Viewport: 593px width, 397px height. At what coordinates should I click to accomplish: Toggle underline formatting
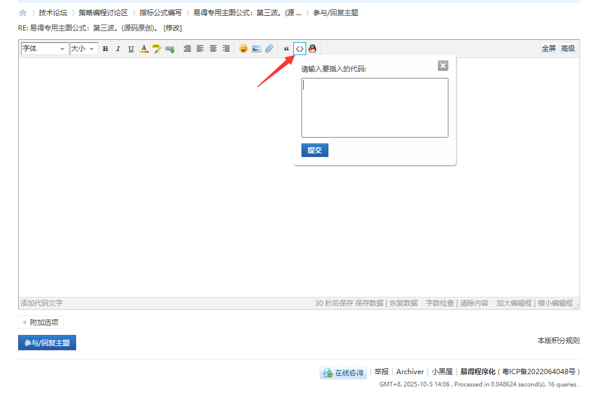(131, 49)
